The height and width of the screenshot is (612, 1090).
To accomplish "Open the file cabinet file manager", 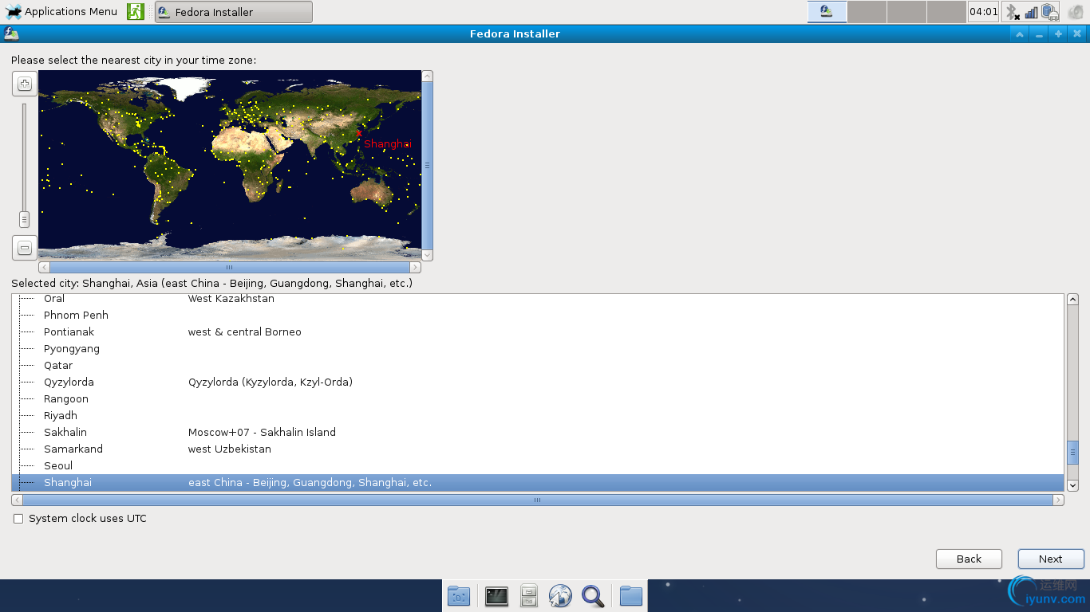I will 528,596.
